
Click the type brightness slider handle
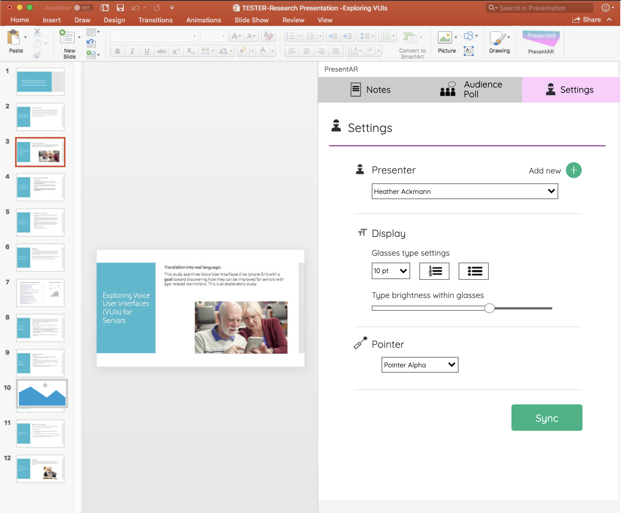point(490,308)
